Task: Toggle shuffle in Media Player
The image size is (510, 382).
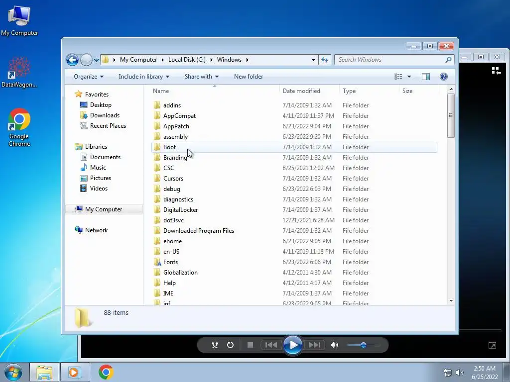Action: tap(215, 345)
